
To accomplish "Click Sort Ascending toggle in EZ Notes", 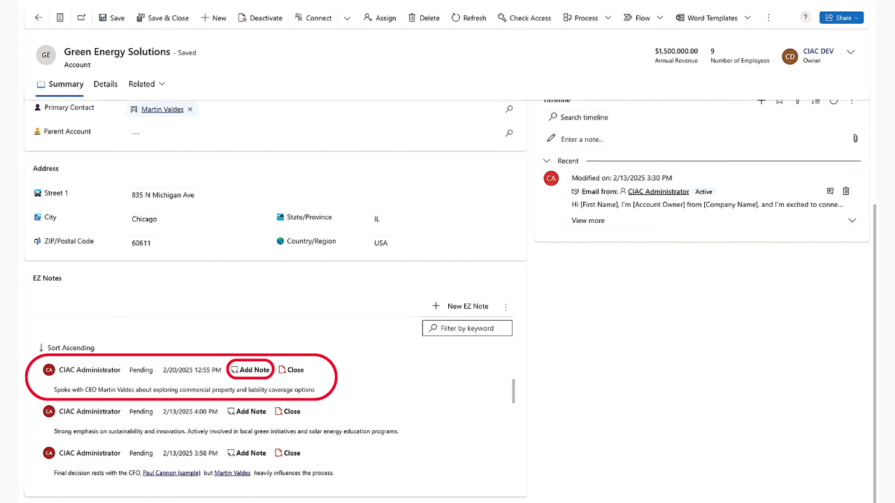I will [x=66, y=348].
